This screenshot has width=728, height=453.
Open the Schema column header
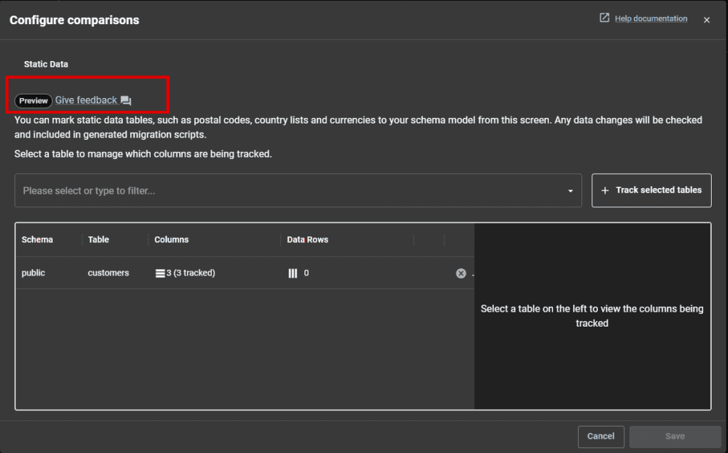pyautogui.click(x=36, y=239)
